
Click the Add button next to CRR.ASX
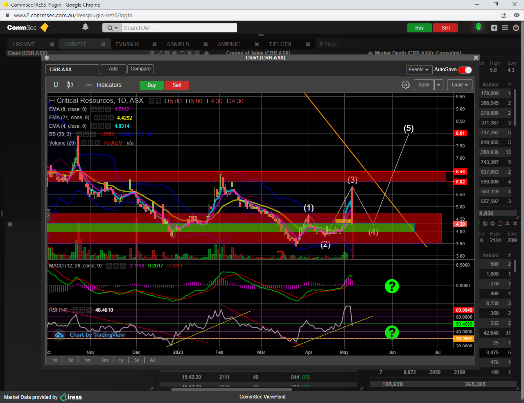pyautogui.click(x=113, y=69)
